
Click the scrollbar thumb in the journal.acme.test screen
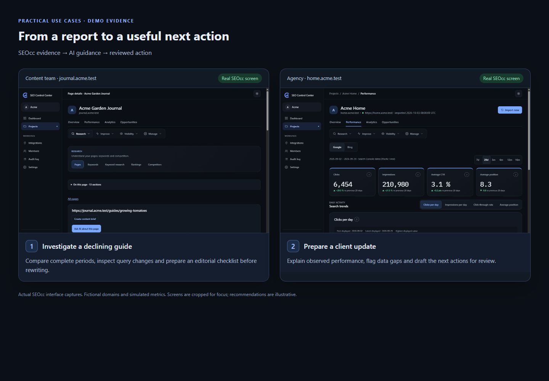[x=267, y=110]
